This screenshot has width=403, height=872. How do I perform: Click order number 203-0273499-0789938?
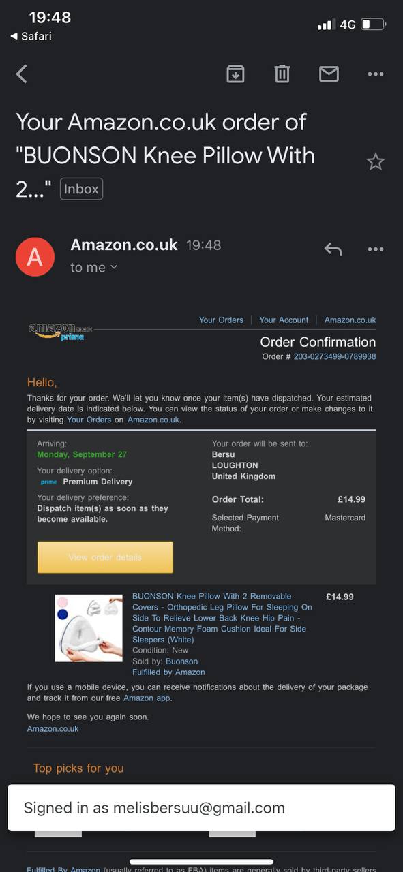coord(335,356)
